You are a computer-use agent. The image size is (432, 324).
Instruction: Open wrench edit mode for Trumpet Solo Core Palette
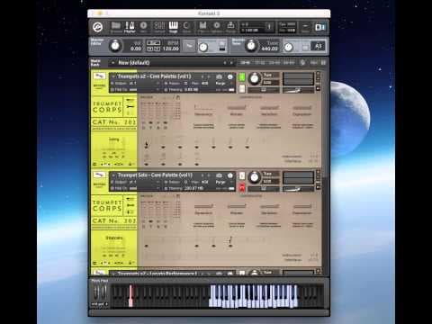99,175
